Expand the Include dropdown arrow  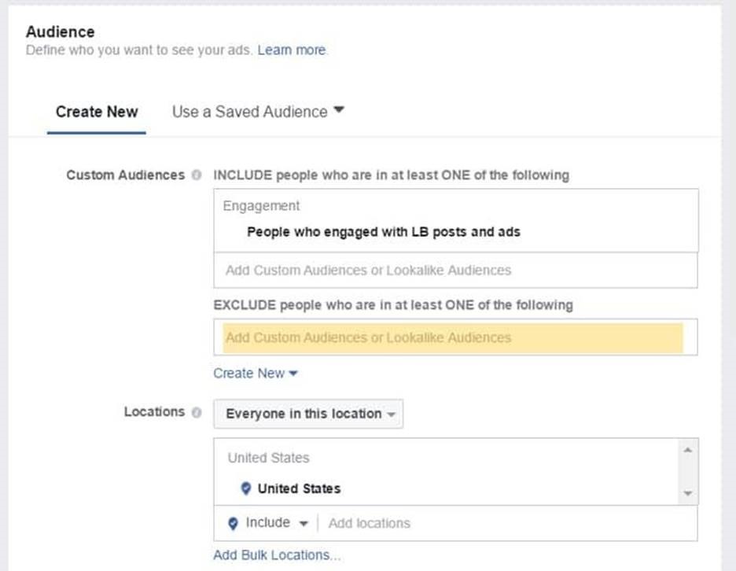[304, 524]
